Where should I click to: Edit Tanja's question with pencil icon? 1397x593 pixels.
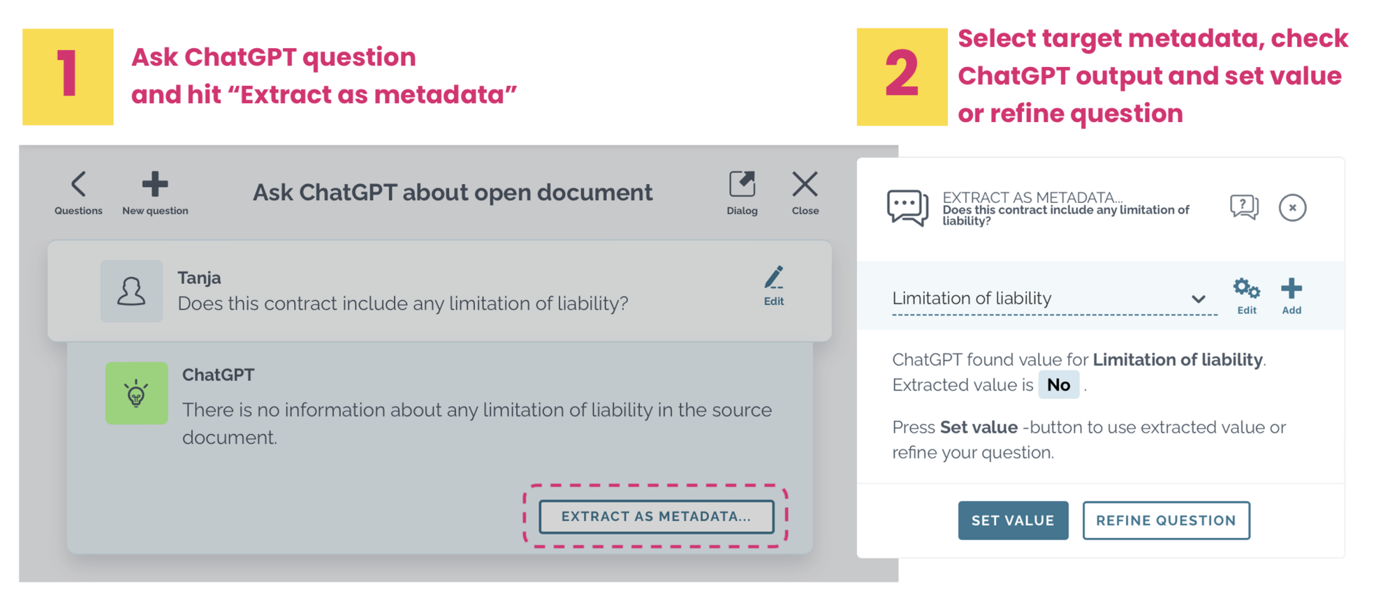[x=774, y=286]
